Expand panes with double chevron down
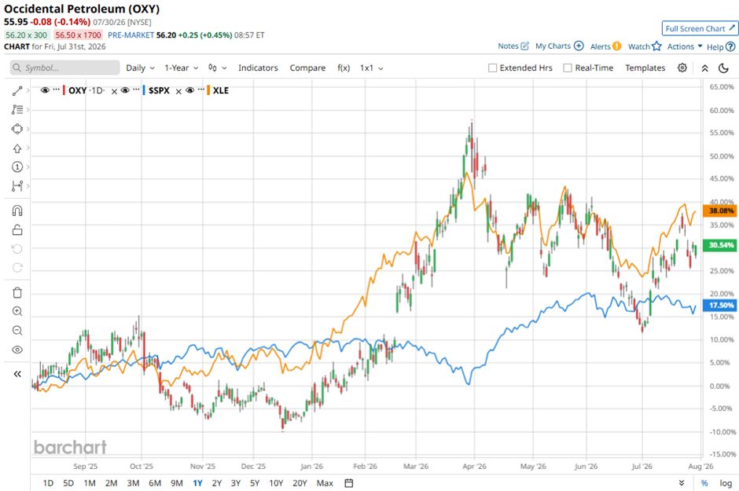Image resolution: width=739 pixels, height=491 pixels. [x=682, y=483]
